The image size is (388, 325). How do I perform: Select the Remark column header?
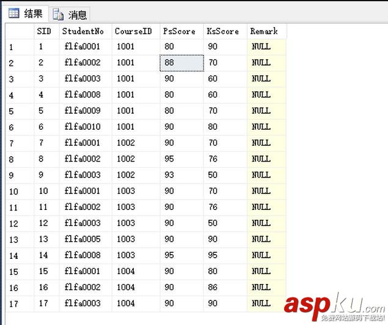(x=267, y=31)
